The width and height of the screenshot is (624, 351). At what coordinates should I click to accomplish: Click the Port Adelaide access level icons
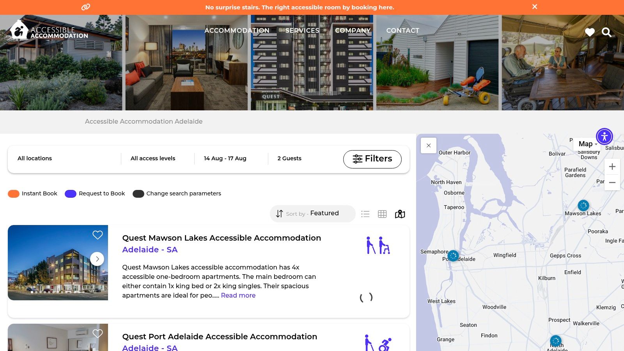(x=378, y=342)
